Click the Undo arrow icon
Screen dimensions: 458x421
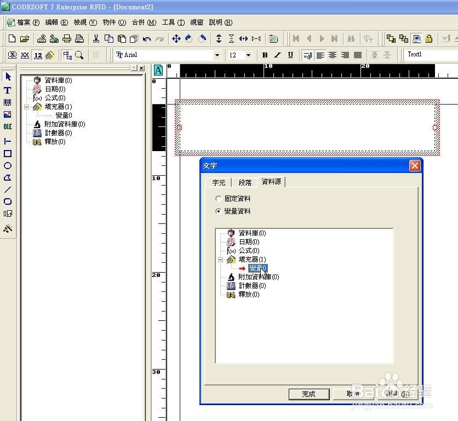(147, 39)
